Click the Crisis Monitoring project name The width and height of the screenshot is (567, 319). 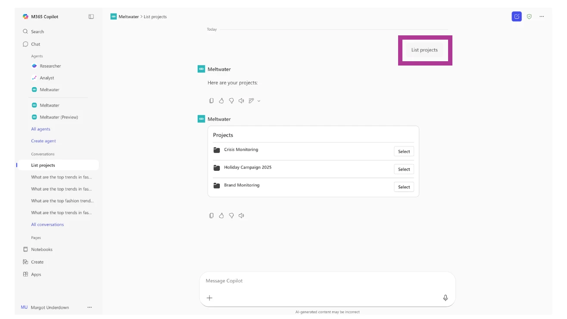pos(241,150)
